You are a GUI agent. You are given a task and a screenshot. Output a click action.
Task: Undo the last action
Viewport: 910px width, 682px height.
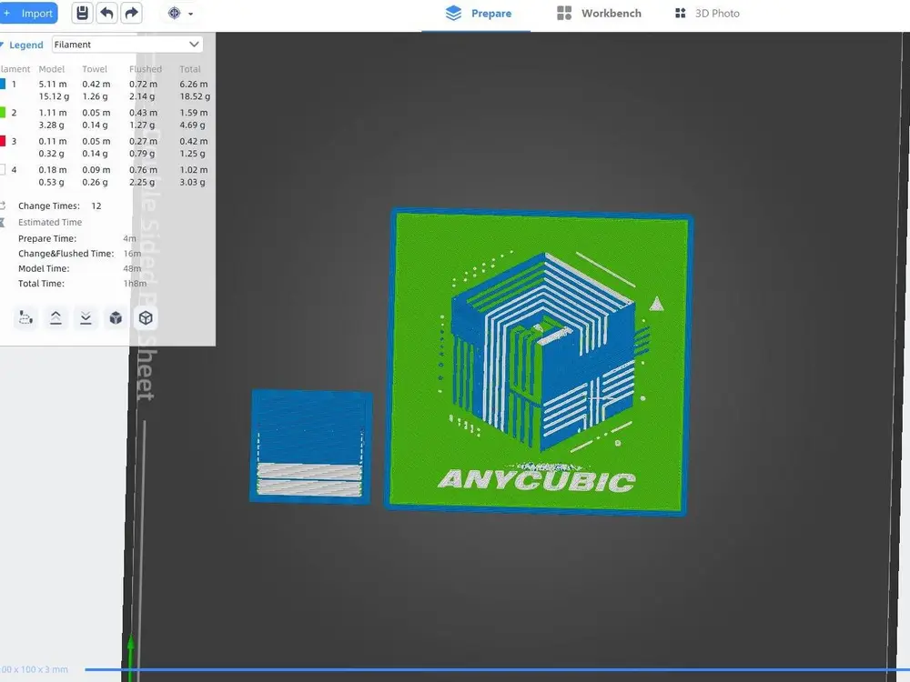(106, 14)
